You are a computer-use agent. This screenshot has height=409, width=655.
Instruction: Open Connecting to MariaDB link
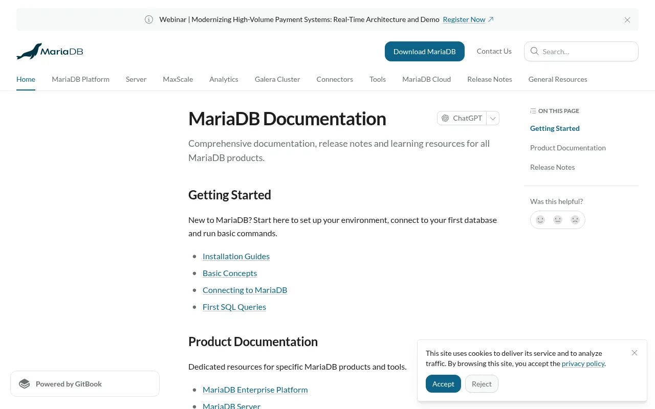pyautogui.click(x=245, y=290)
